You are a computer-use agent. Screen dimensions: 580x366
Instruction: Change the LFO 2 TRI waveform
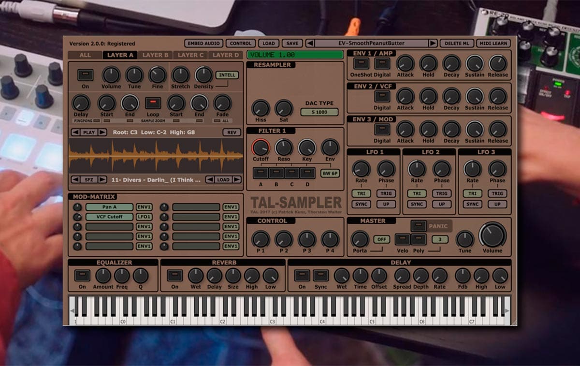coord(417,193)
